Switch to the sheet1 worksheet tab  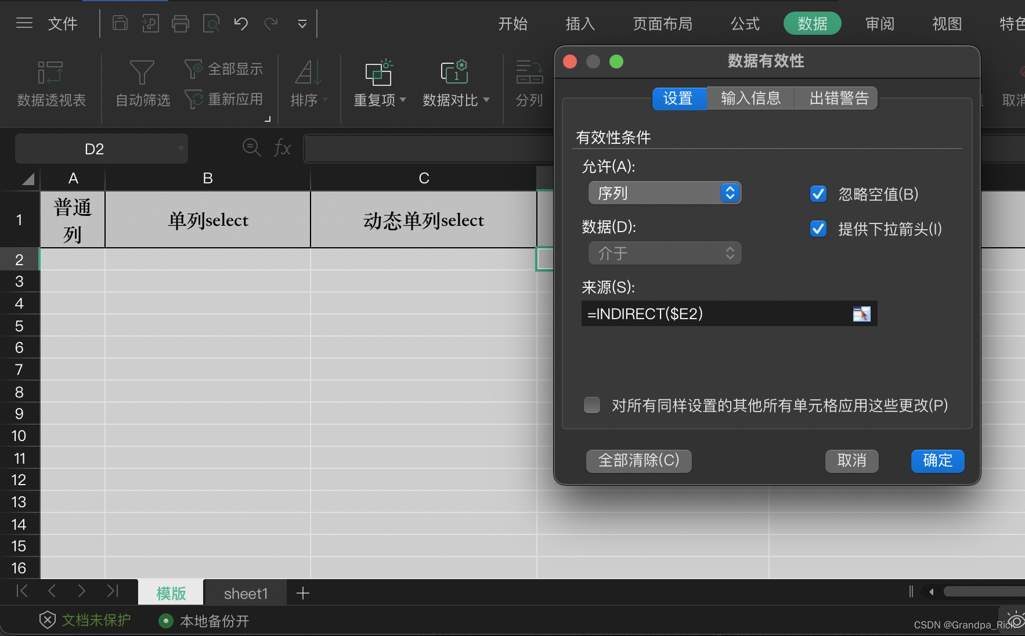point(245,592)
